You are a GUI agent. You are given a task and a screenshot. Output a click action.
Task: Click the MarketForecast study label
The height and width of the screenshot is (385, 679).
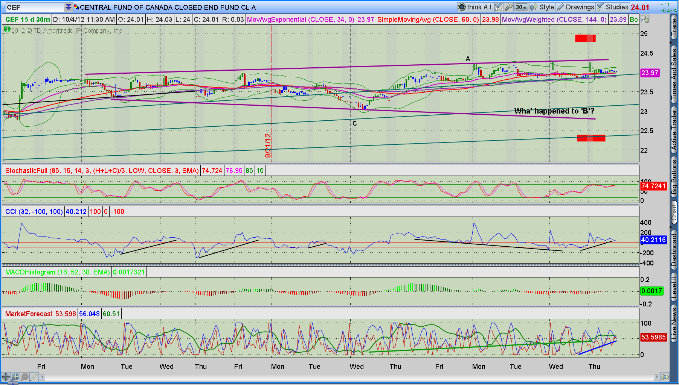(29, 314)
